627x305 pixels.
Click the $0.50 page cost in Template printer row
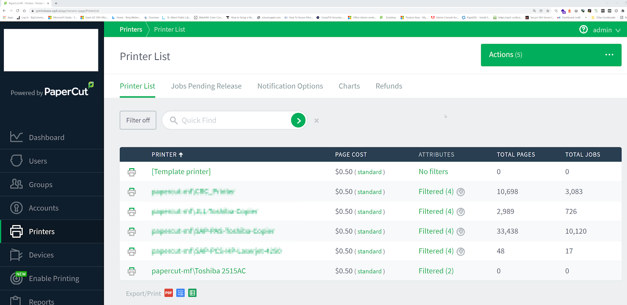click(344, 172)
